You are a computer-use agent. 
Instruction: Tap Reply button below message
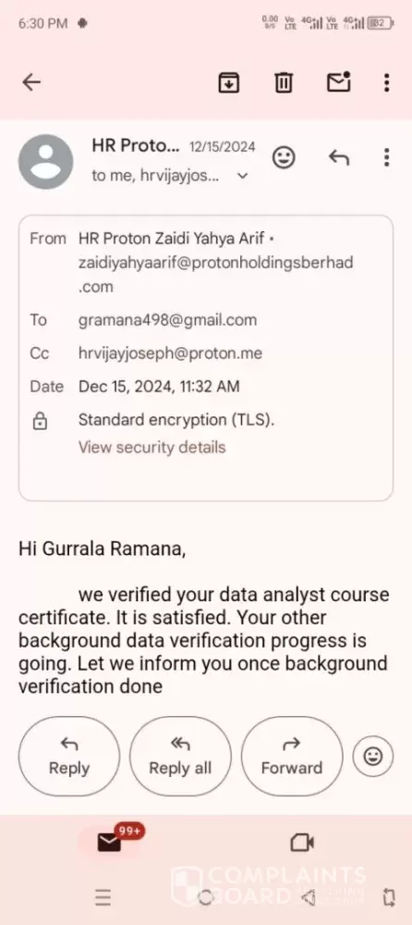[69, 757]
